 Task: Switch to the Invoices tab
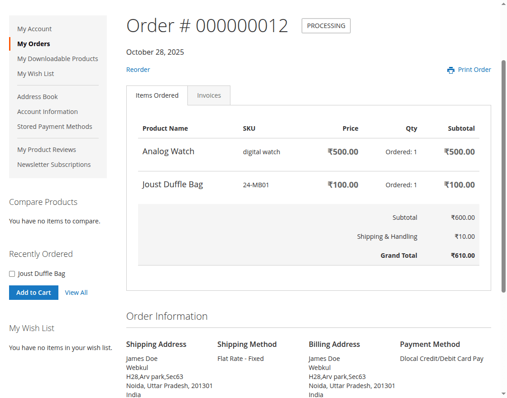point(209,95)
